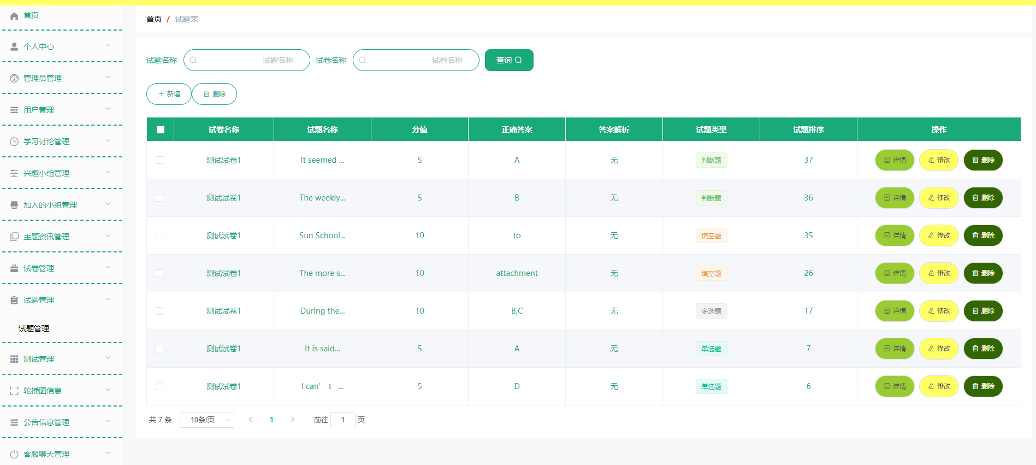Click the home icon in sidebar
Image resolution: width=1036 pixels, height=465 pixels.
click(14, 16)
